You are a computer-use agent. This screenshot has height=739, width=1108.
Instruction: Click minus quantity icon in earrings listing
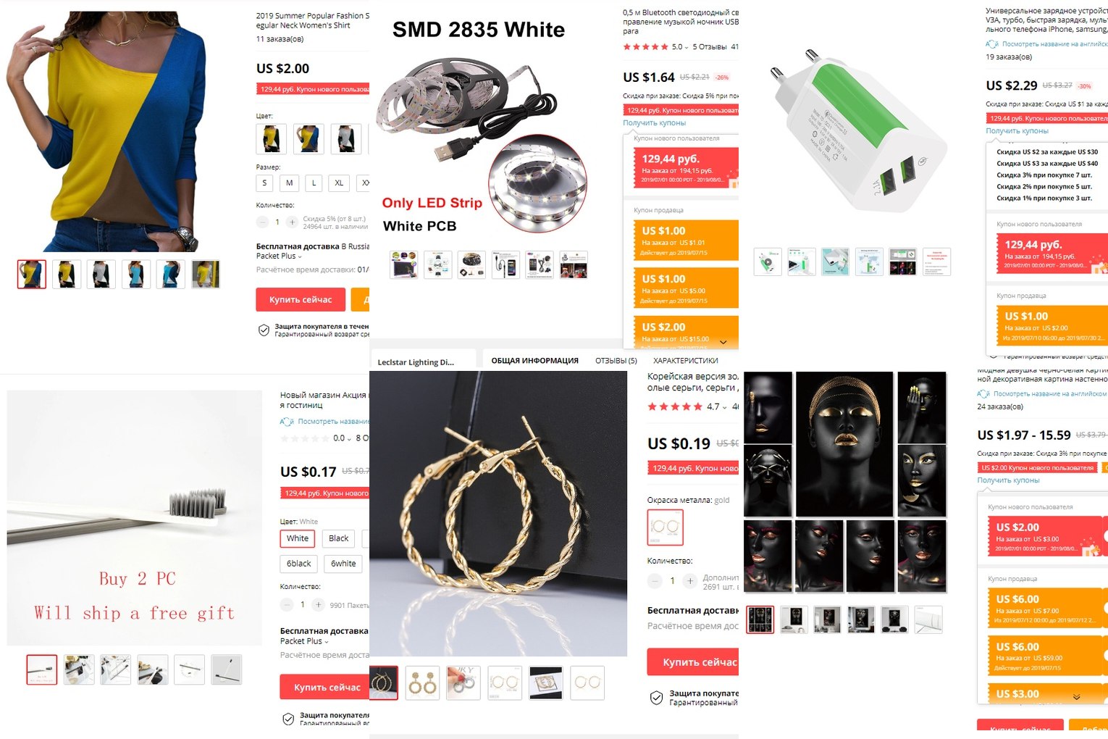click(x=655, y=581)
